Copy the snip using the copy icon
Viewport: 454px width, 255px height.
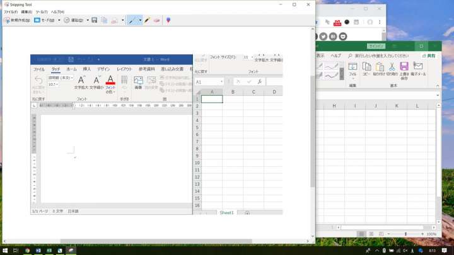click(104, 20)
